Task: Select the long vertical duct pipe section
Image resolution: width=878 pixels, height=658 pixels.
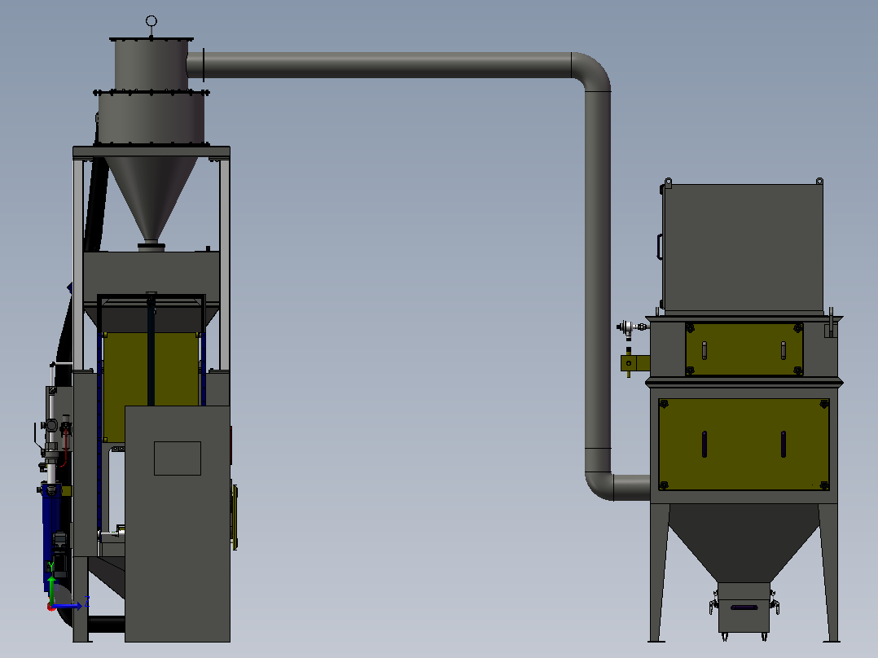Action: 598,269
